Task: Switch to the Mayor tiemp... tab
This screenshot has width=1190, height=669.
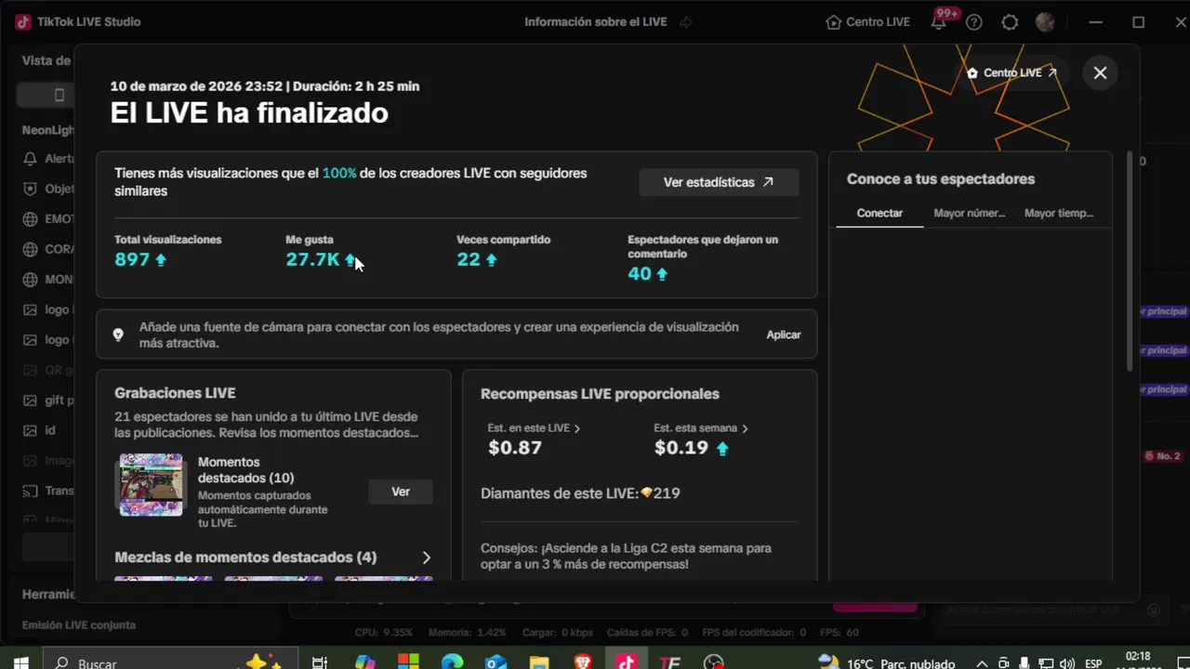Action: click(1059, 213)
